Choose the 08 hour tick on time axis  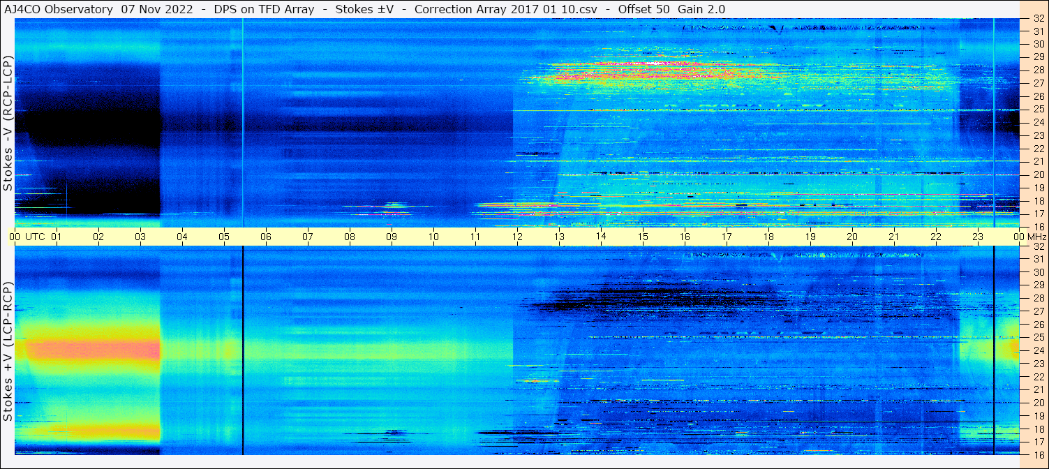pos(350,237)
